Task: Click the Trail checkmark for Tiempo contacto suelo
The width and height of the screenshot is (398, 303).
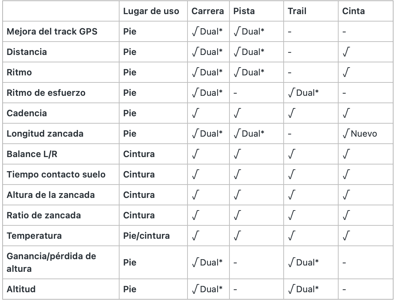Action: click(x=292, y=175)
